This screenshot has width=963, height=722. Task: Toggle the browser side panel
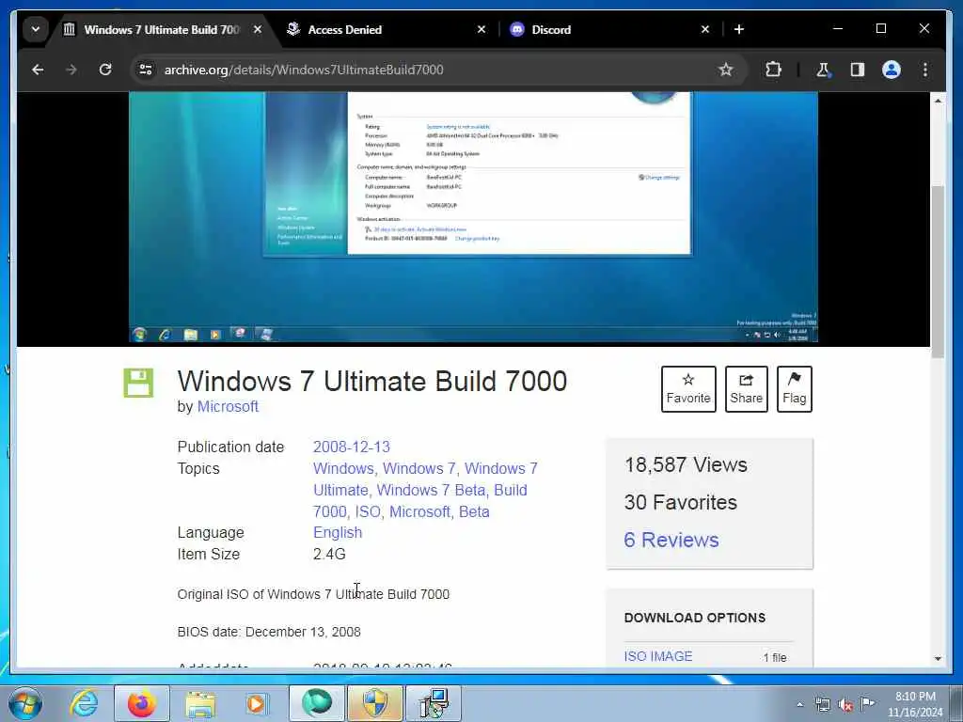(858, 70)
